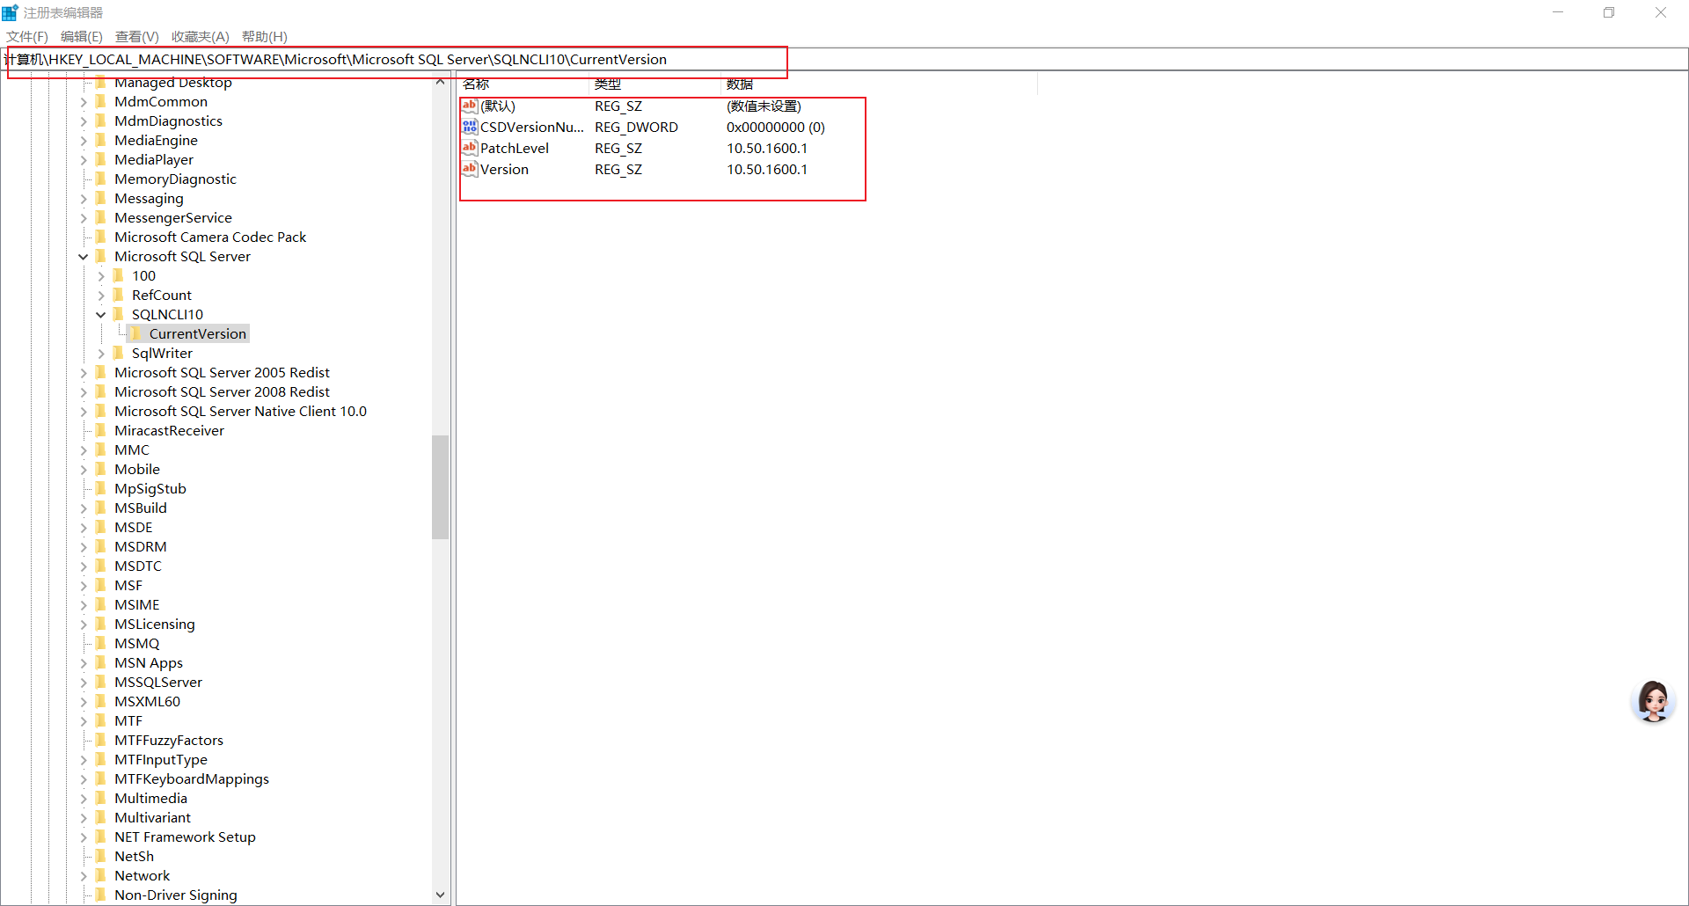Open the 编辑(E) menu
Image resolution: width=1689 pixels, height=906 pixels.
[82, 36]
